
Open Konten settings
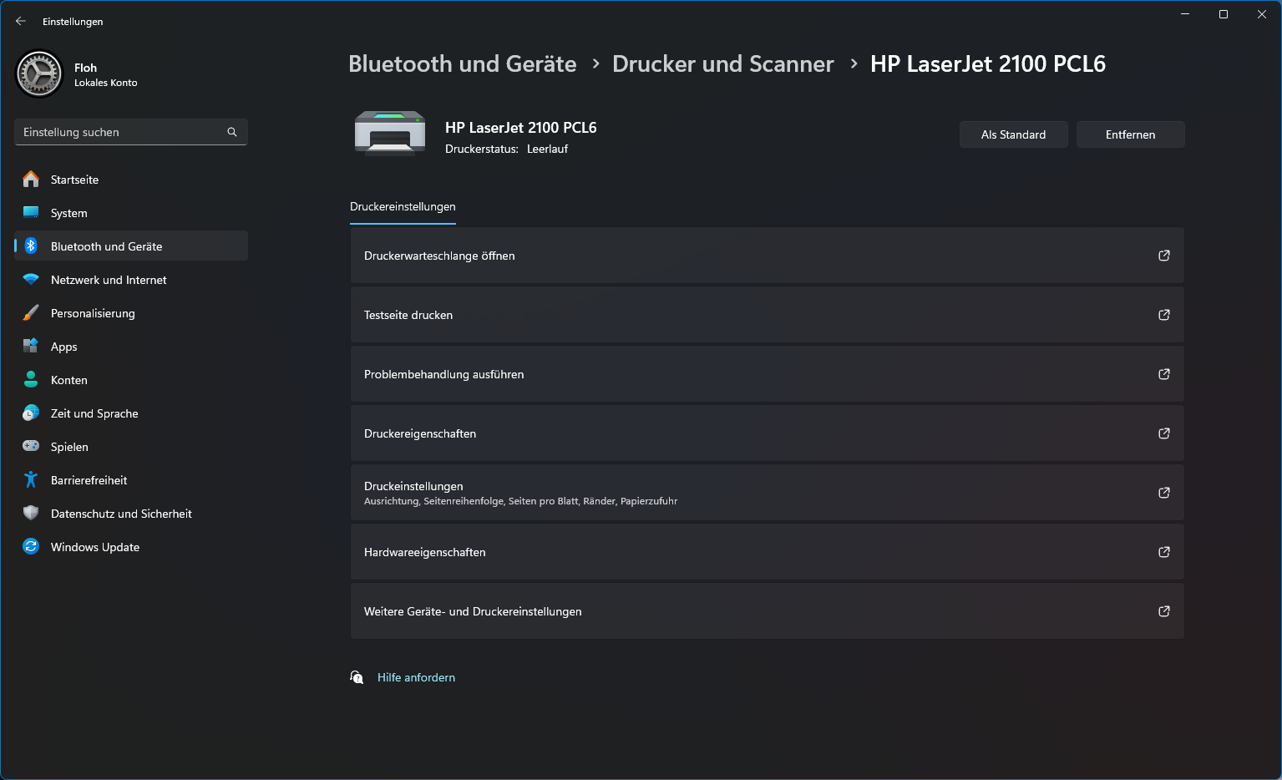[x=69, y=380]
